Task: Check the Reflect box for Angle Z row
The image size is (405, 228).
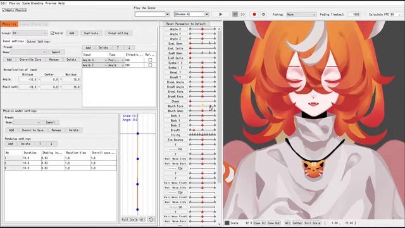Action: 150,65
